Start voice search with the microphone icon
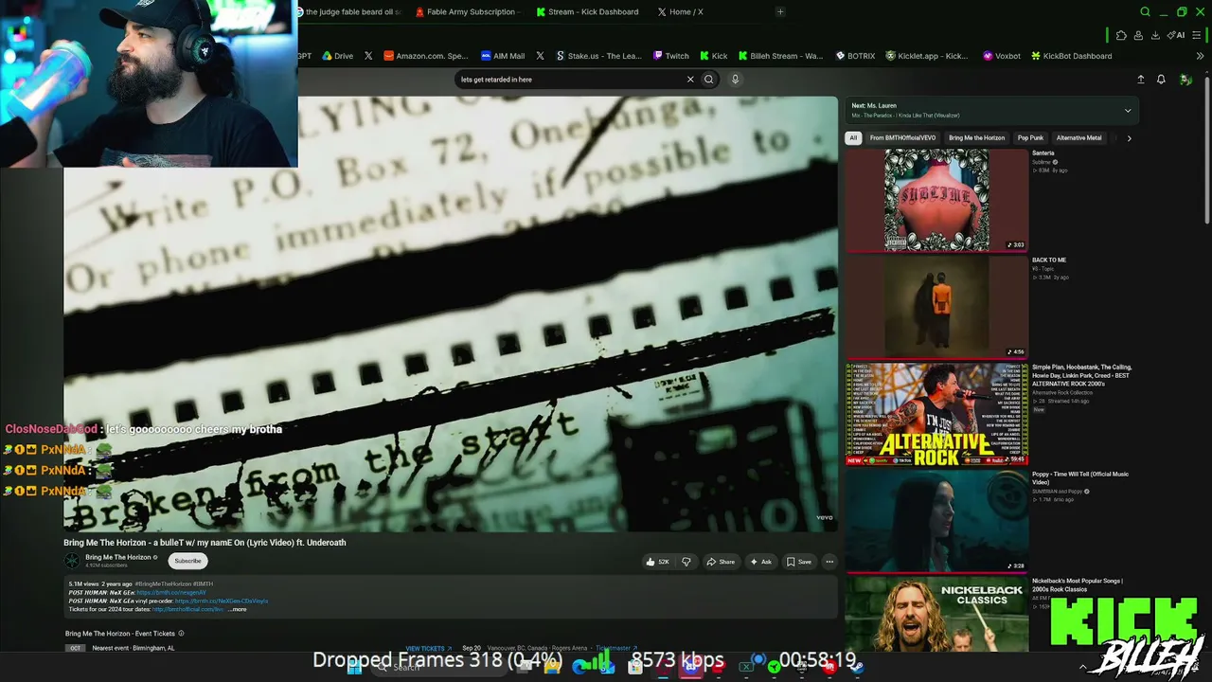The height and width of the screenshot is (682, 1212). pyautogui.click(x=735, y=80)
